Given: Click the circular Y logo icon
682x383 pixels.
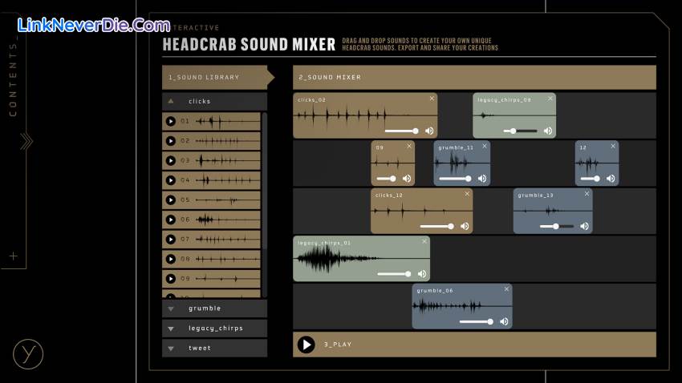Looking at the screenshot, I should click(27, 354).
